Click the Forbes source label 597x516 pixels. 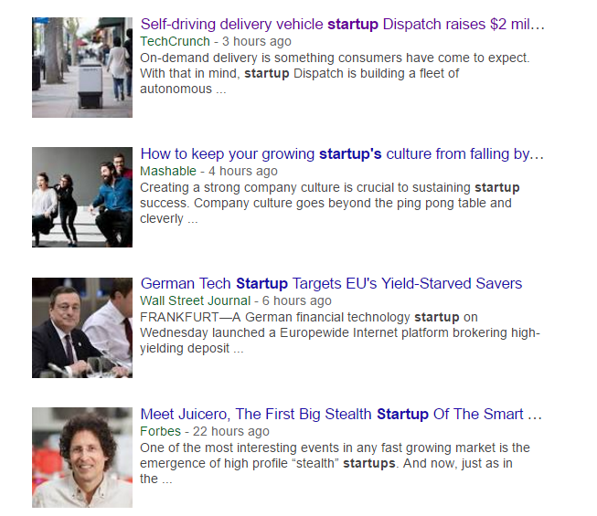pos(161,431)
